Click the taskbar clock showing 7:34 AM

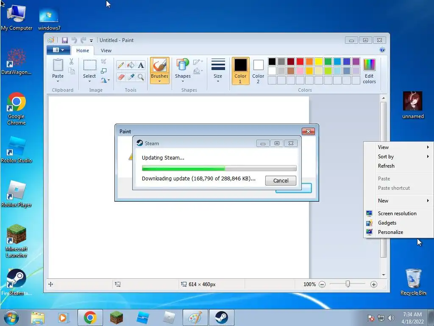click(412, 318)
